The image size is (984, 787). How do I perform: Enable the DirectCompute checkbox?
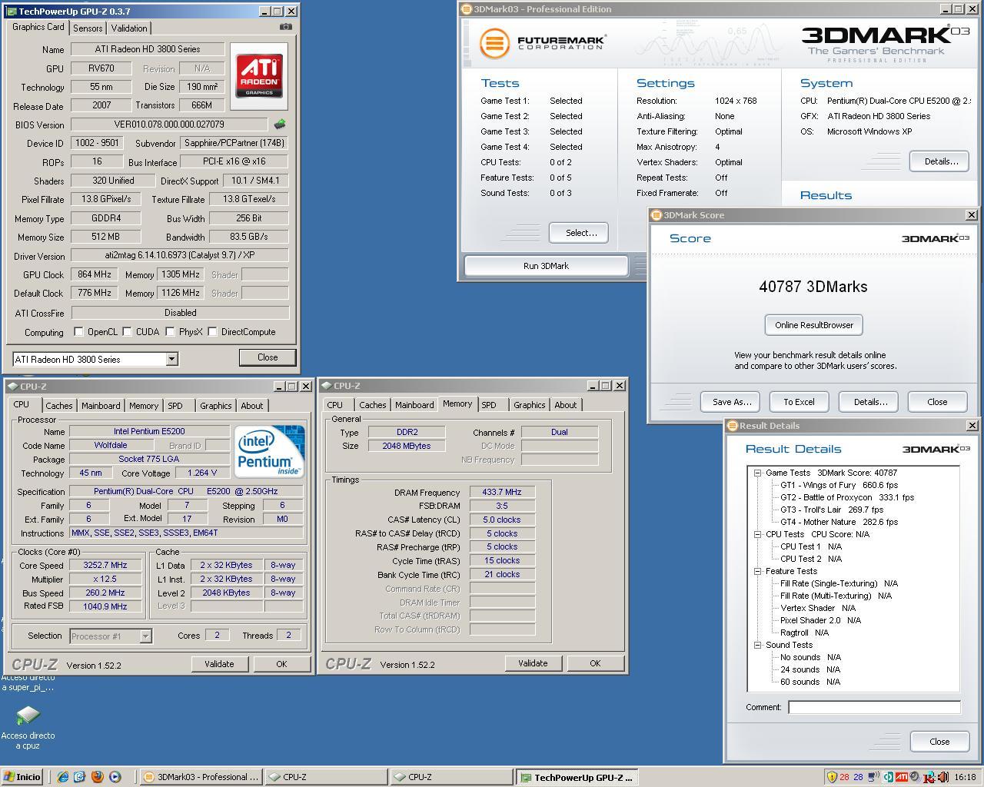pyautogui.click(x=212, y=332)
